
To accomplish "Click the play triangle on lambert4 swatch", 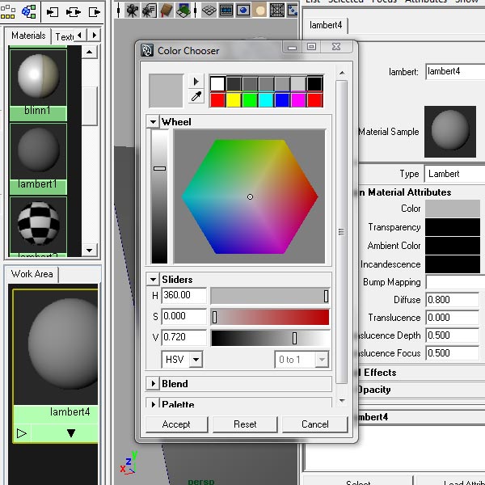I will click(21, 433).
